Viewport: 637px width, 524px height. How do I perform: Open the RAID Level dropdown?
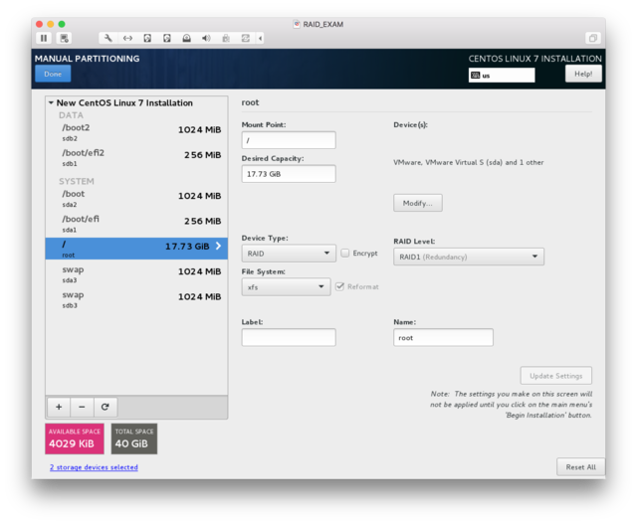[469, 257]
